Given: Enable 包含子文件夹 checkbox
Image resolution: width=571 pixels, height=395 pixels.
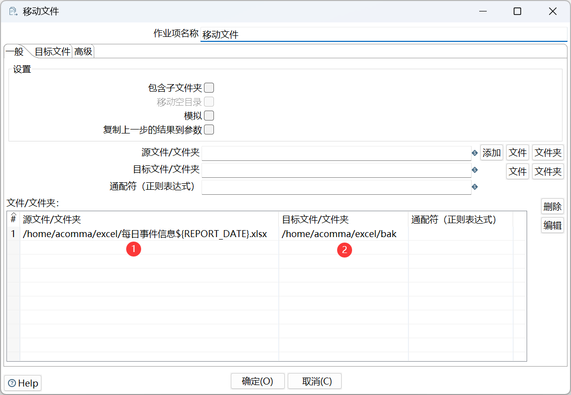Looking at the screenshot, I should click(209, 88).
